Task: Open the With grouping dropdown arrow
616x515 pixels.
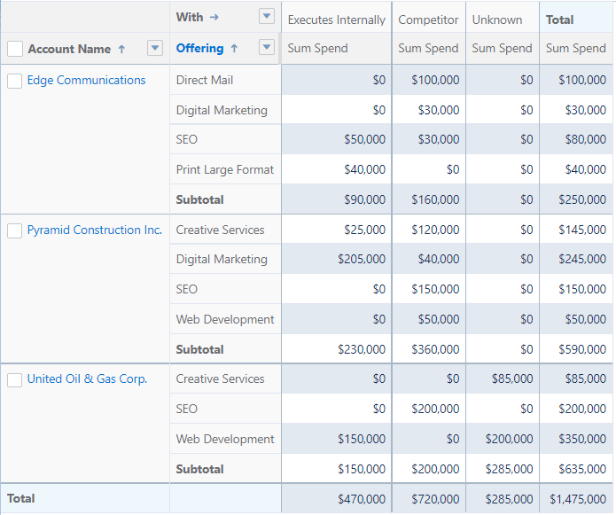Action: pyautogui.click(x=267, y=16)
